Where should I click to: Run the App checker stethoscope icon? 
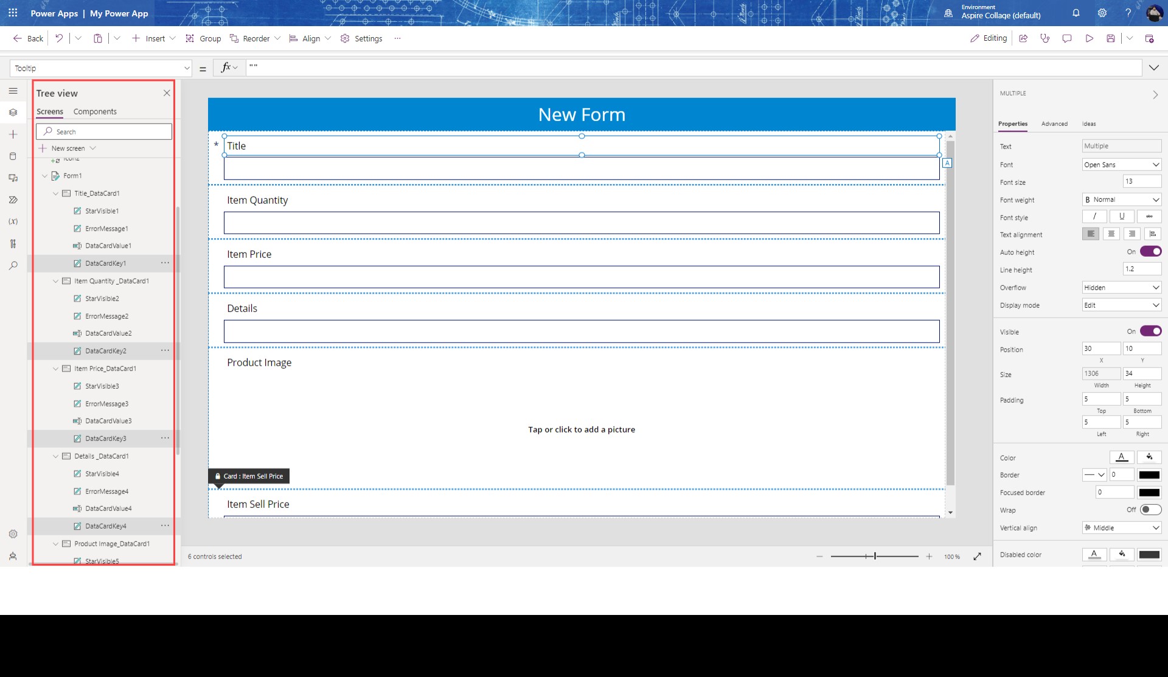click(x=1045, y=38)
